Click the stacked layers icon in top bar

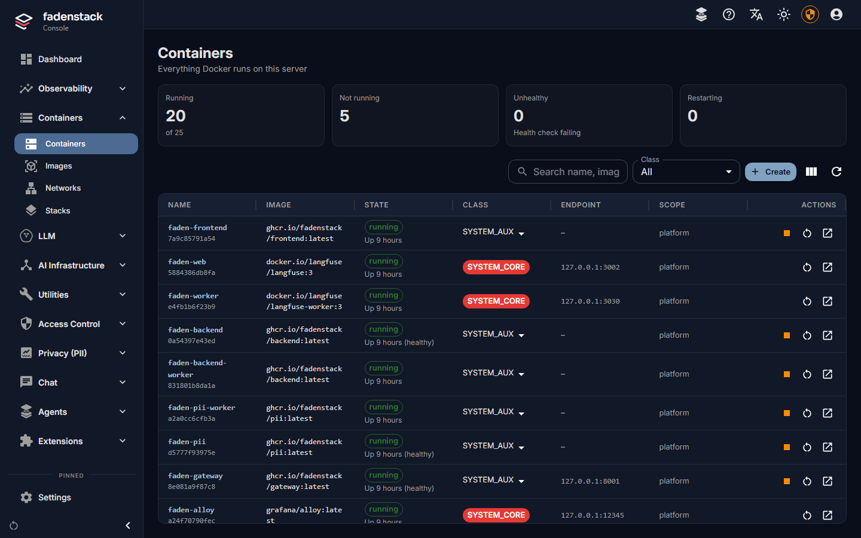(x=701, y=14)
